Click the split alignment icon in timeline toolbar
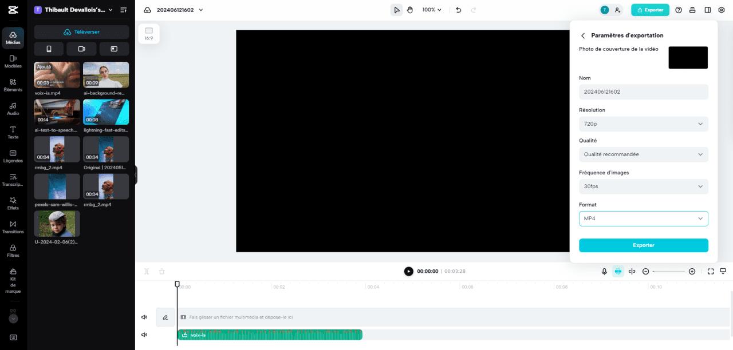This screenshot has width=733, height=350. (632, 271)
